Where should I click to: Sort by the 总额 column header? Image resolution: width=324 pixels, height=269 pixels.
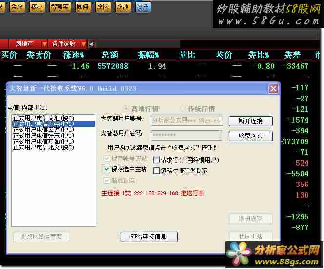click(110, 55)
